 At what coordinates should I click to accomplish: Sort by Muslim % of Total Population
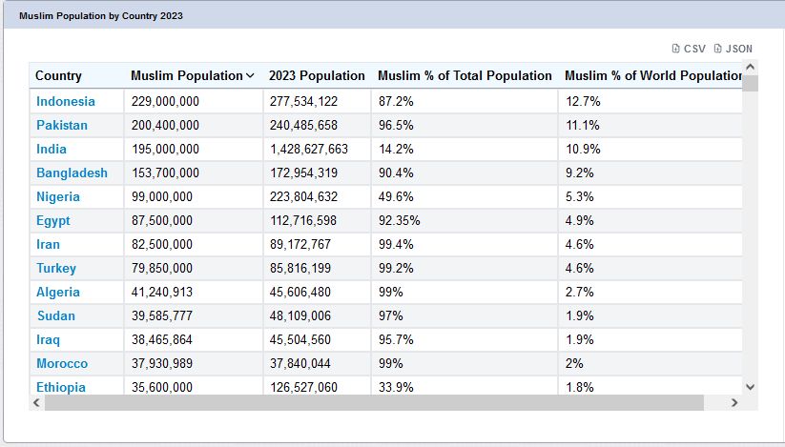click(465, 76)
